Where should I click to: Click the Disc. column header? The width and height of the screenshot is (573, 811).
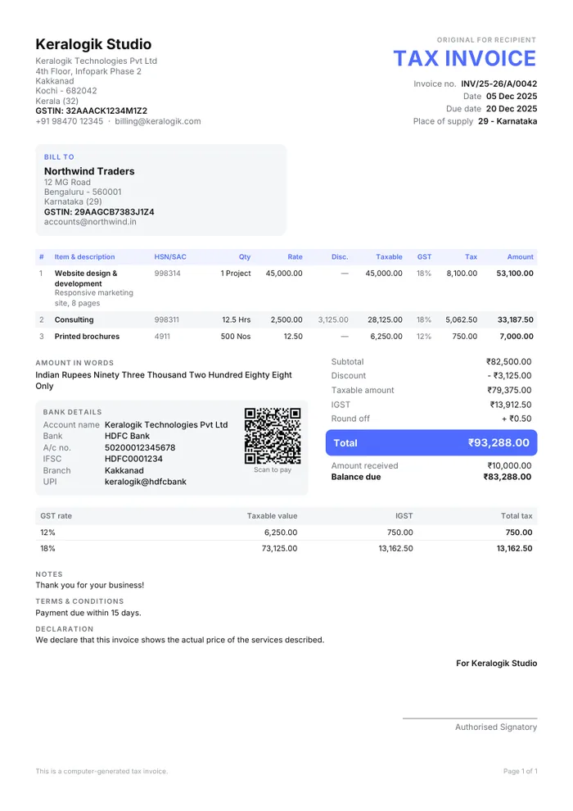pos(340,257)
